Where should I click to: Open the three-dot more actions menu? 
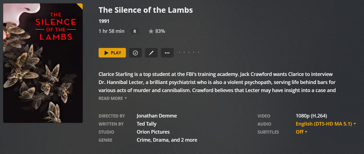[x=167, y=53]
